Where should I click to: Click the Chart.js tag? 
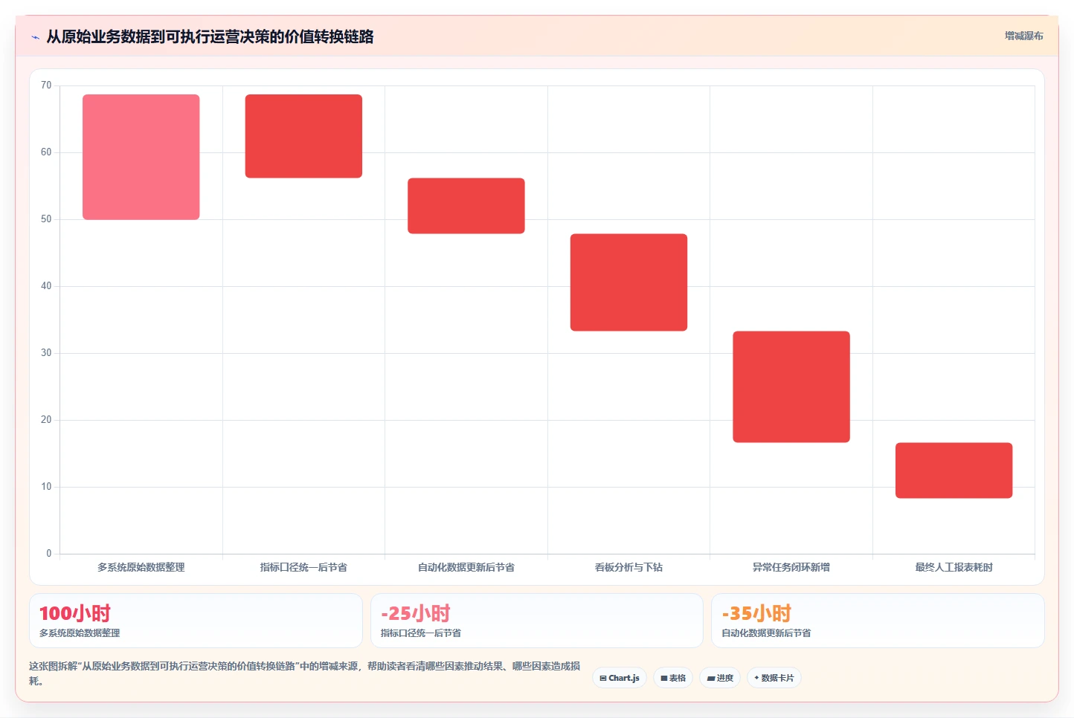[620, 678]
